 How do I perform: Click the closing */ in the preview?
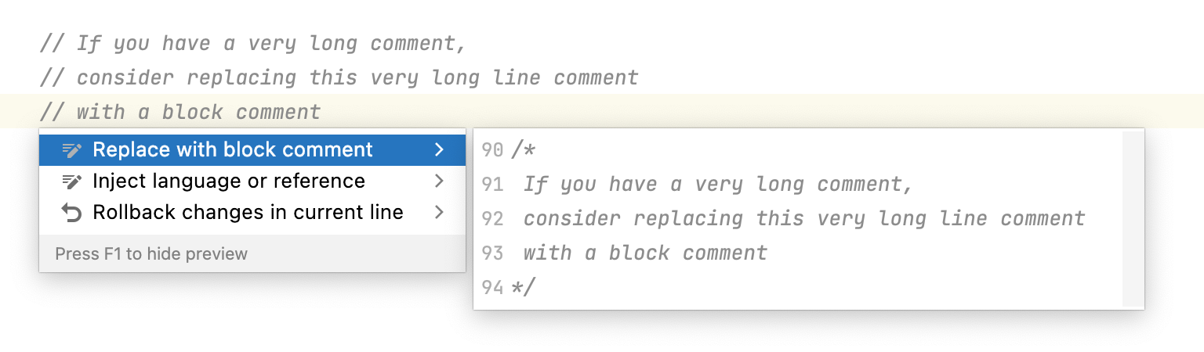pos(522,288)
